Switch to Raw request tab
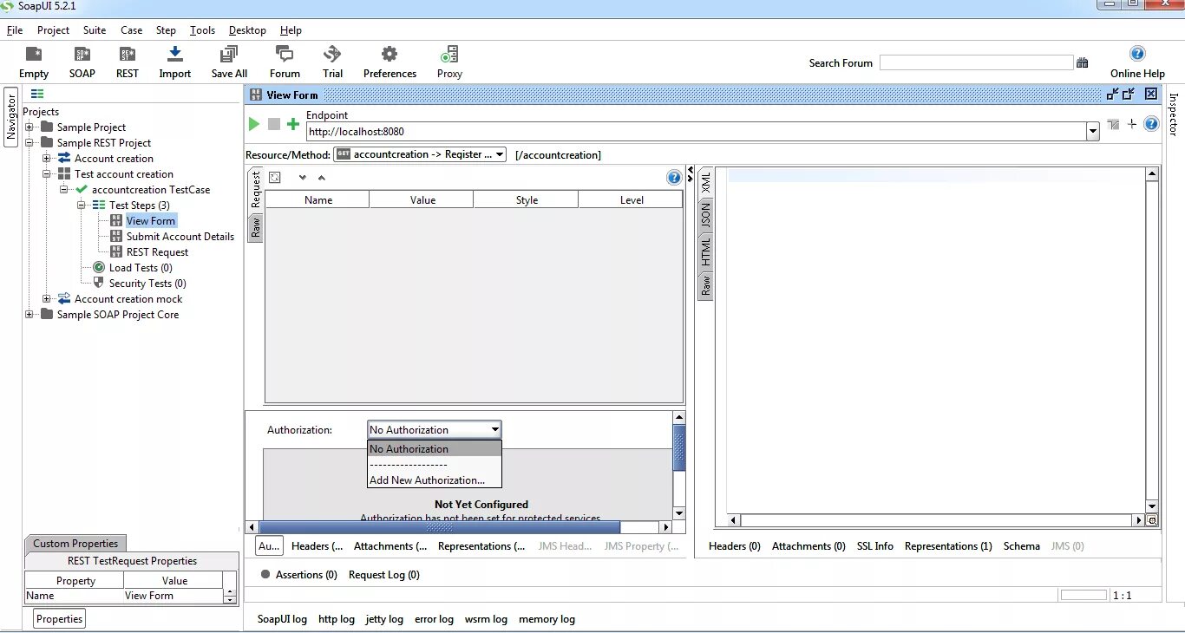The width and height of the screenshot is (1185, 633). pos(256,227)
